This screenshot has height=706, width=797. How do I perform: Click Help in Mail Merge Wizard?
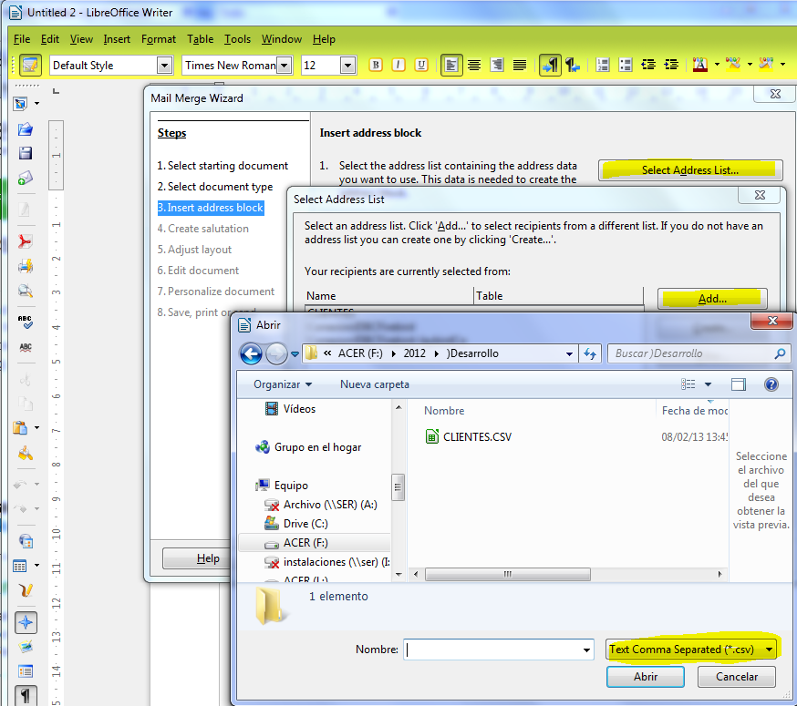(208, 558)
